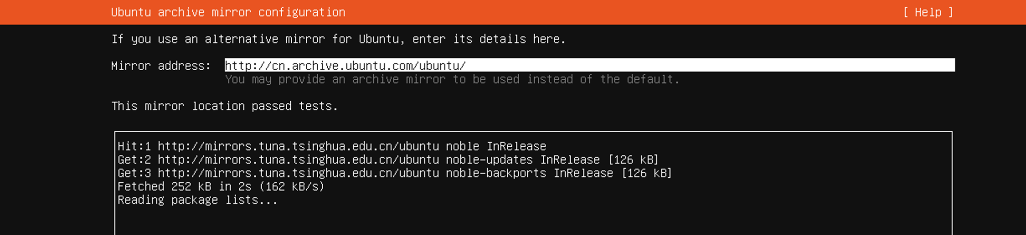
Task: Select the Get:2 log line's tsinghua URL
Action: [298, 160]
